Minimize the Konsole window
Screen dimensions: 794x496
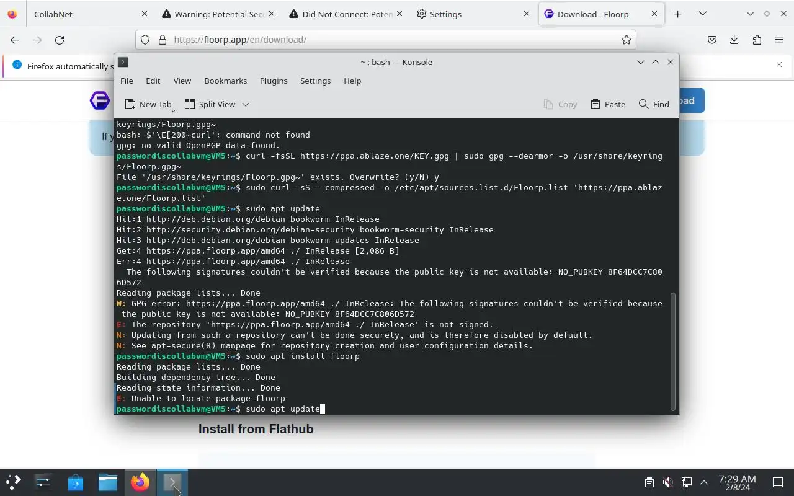(641, 62)
